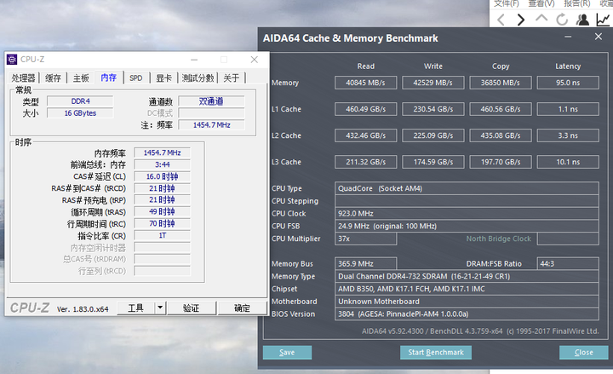
Task: Click the CPU-Z app icon in title bar
Action: click(12, 60)
